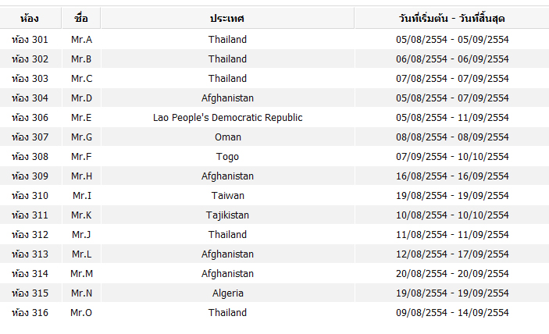This screenshot has width=549, height=334.
Task: Select the Taiwan country cell
Action: pyautogui.click(x=227, y=195)
